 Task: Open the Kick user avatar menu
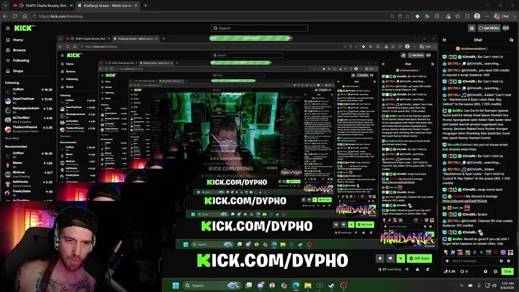pyautogui.click(x=506, y=28)
